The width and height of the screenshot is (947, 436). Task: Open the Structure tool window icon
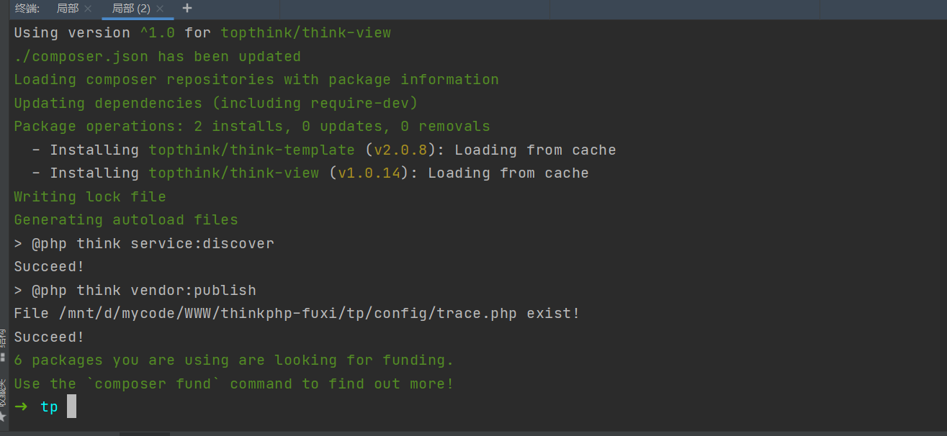pyautogui.click(x=4, y=357)
